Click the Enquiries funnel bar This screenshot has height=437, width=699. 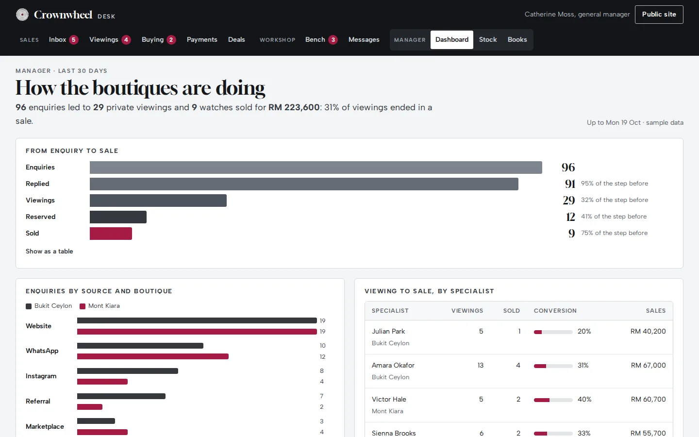[316, 168]
